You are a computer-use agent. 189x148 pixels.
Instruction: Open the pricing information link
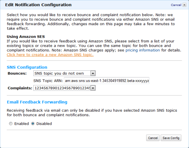tap(143, 50)
